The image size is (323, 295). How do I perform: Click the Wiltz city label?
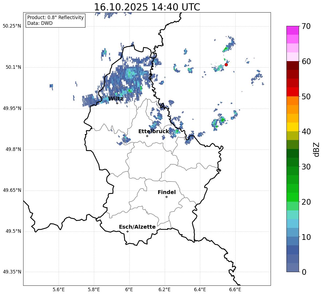coord(116,99)
